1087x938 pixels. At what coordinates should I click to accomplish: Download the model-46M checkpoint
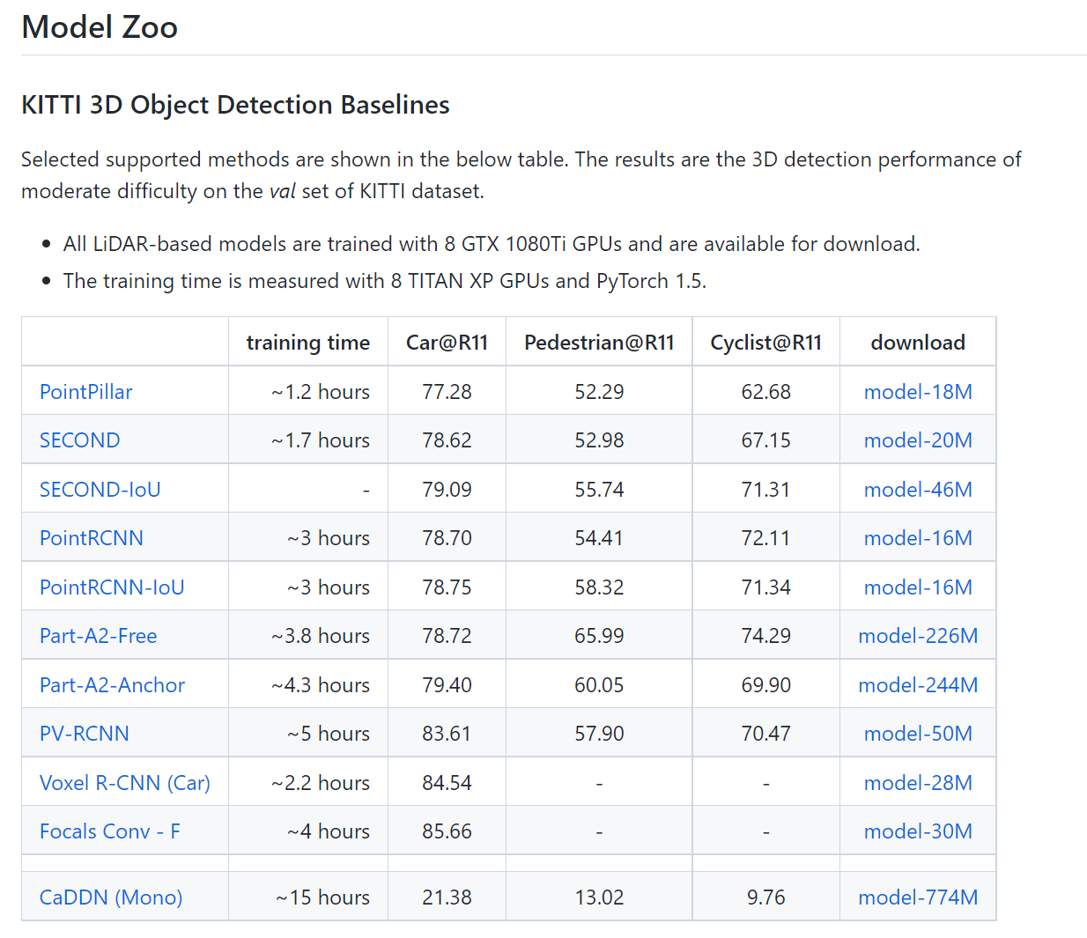coord(918,490)
